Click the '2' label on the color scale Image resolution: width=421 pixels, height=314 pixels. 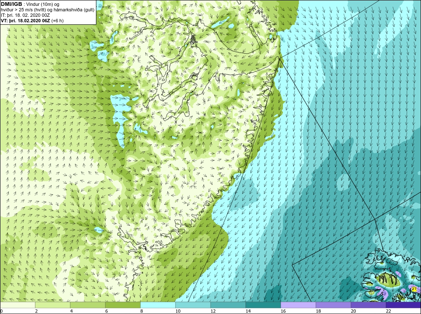tap(36, 311)
